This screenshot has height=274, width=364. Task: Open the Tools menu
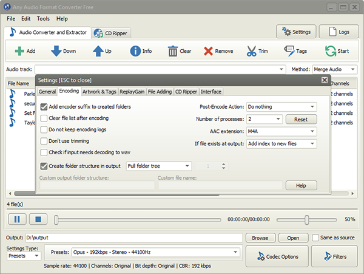[43, 19]
